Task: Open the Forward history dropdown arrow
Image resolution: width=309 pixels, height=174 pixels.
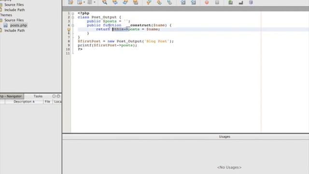Action: point(95,2)
